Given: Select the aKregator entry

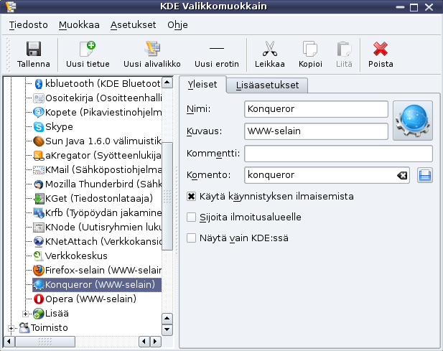Looking at the screenshot, I should tap(97, 155).
